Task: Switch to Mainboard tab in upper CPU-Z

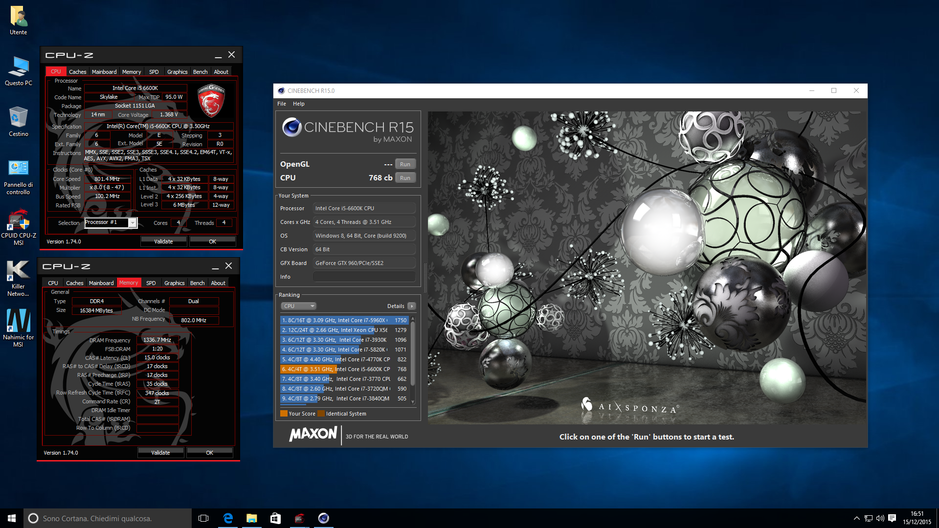Action: click(x=104, y=72)
